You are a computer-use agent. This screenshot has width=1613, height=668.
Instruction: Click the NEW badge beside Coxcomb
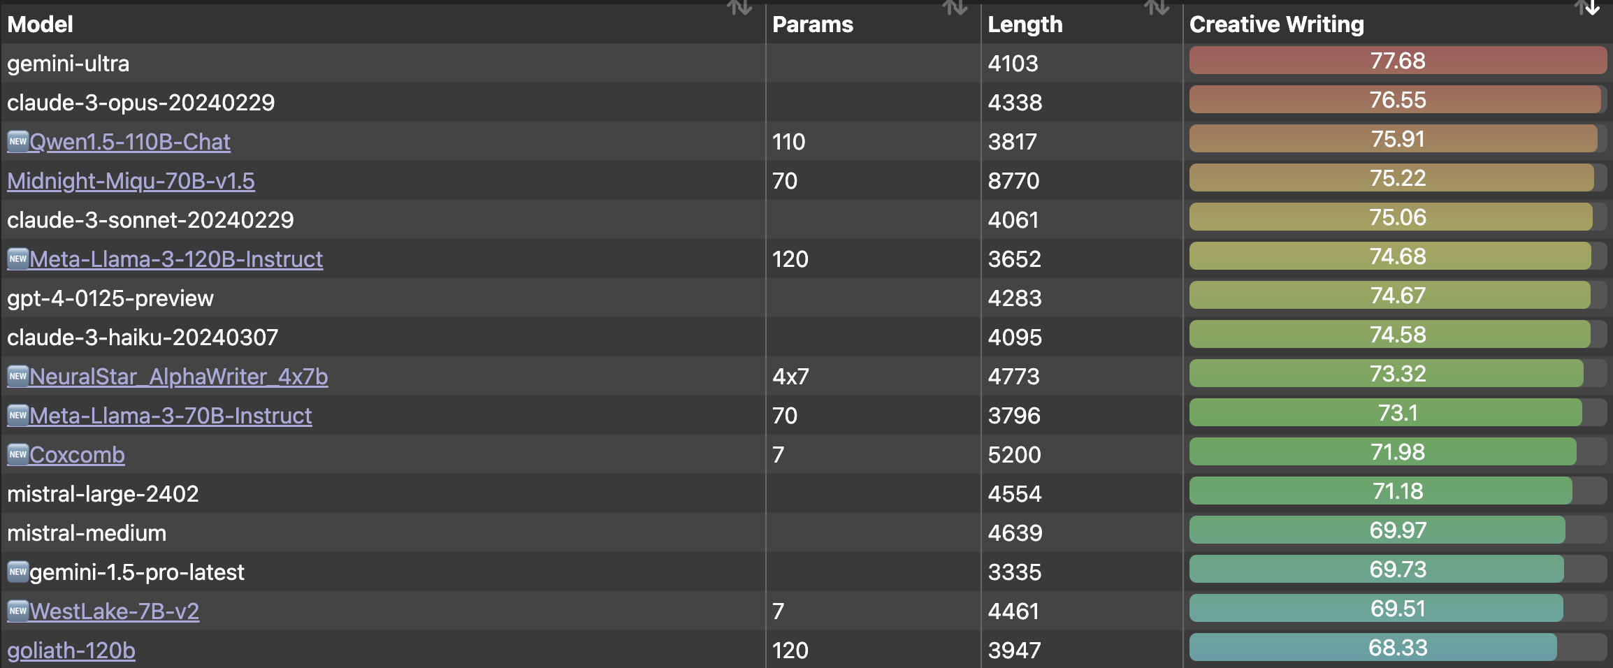(x=17, y=454)
